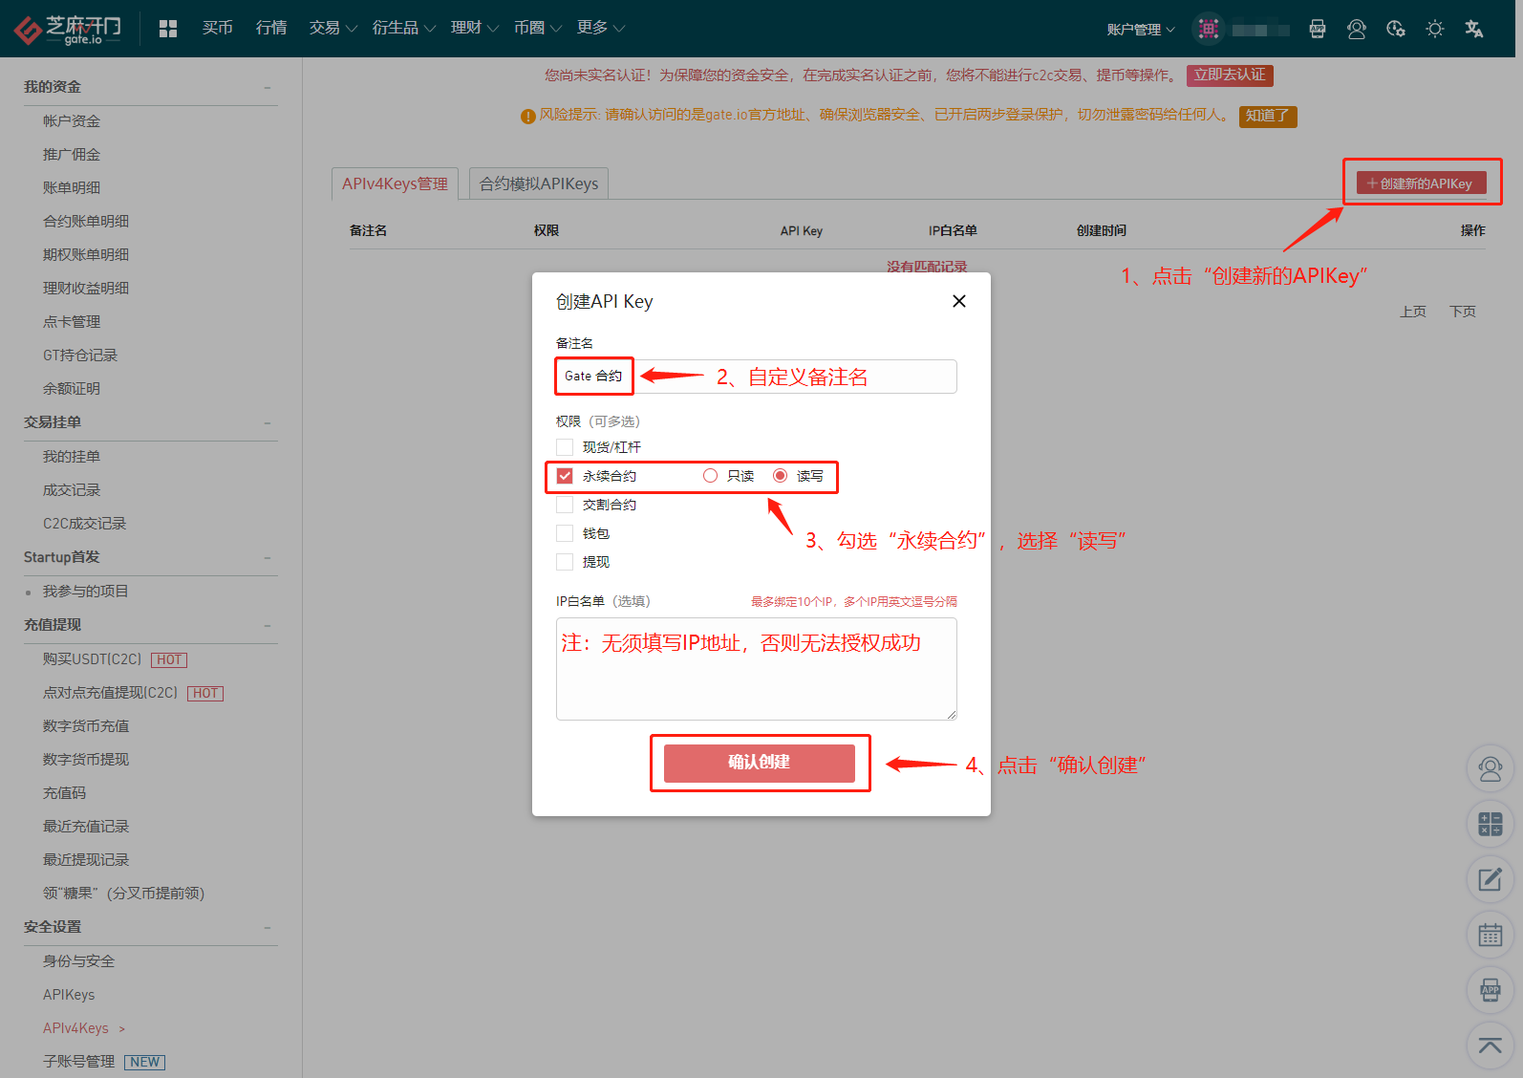Click back-to-top arrow icon
This screenshot has width=1523, height=1078.
[1491, 1046]
